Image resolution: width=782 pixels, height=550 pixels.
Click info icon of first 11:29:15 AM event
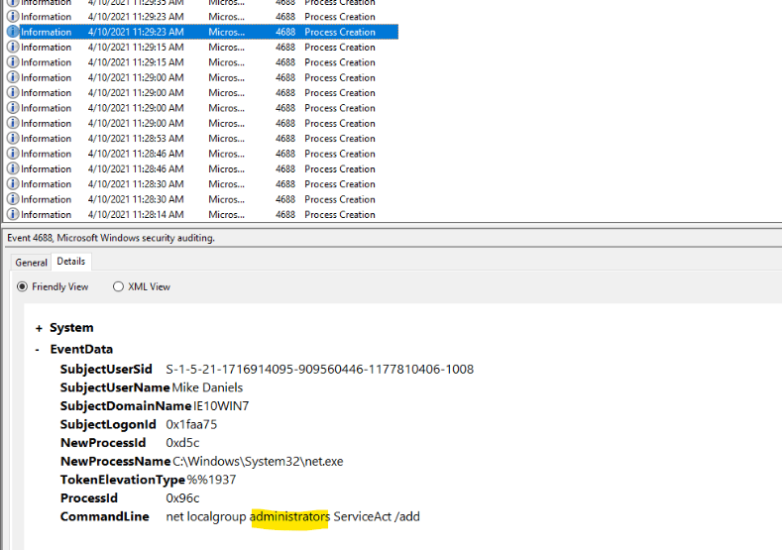click(x=13, y=48)
